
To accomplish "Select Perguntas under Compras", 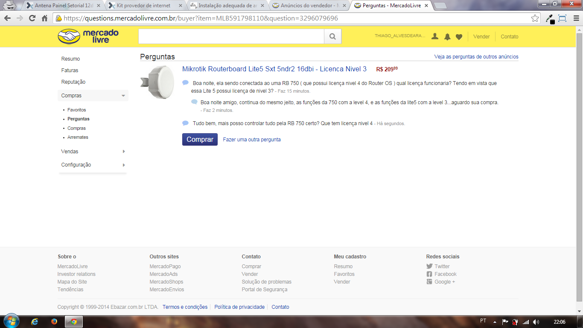I will (79, 119).
